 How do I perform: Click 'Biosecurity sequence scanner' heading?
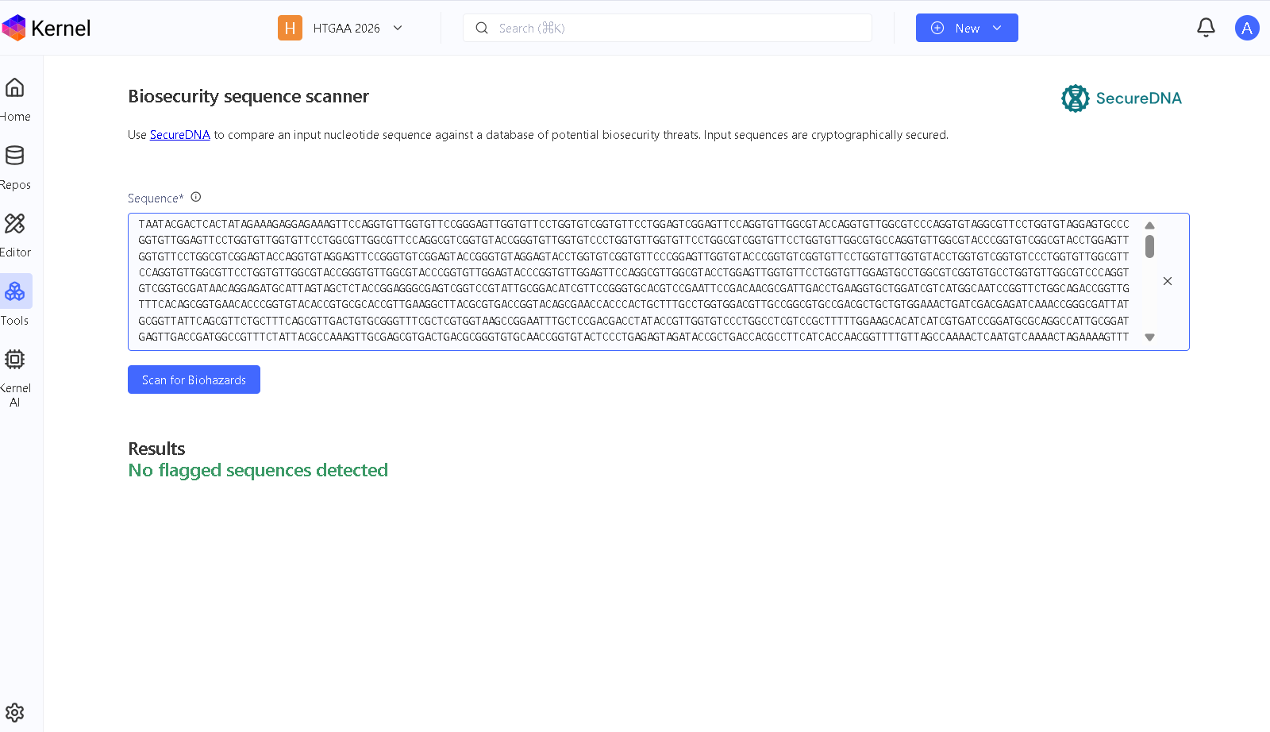pyautogui.click(x=248, y=96)
